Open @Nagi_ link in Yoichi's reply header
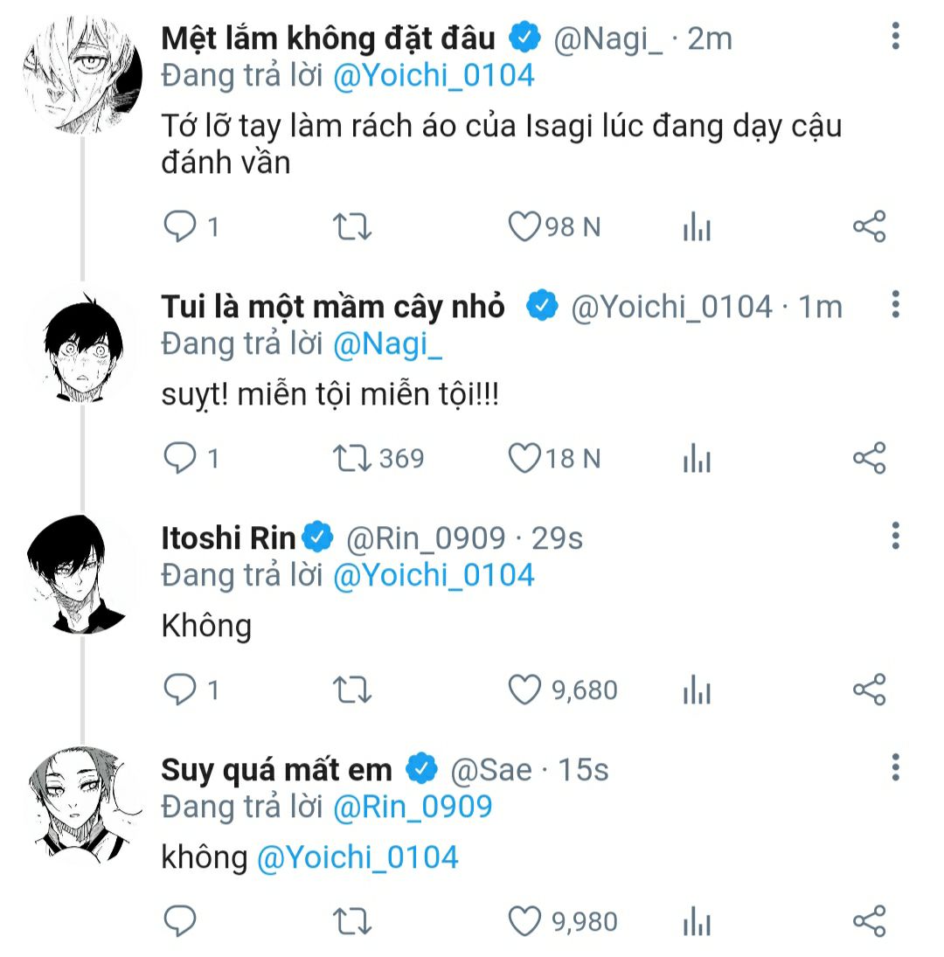 pyautogui.click(x=388, y=344)
